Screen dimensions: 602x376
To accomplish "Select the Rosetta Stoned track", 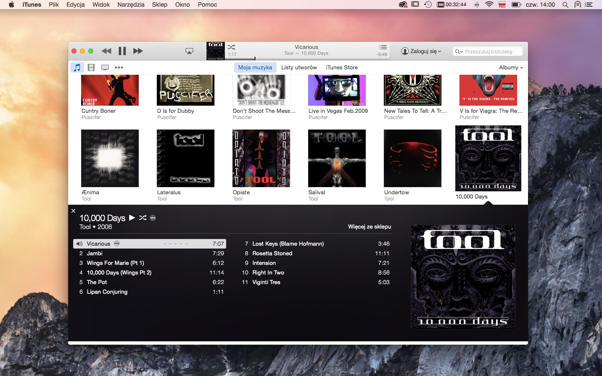I will (315, 253).
